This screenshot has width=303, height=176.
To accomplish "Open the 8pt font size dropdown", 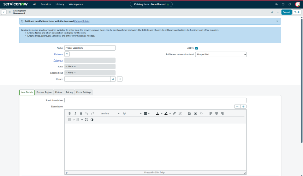I will pos(132,113).
